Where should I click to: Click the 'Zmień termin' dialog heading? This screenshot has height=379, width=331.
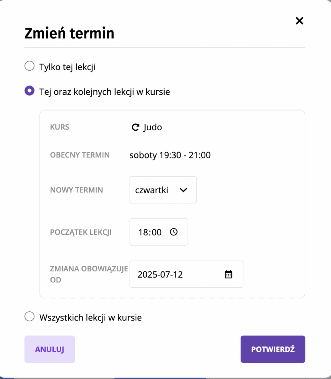click(69, 33)
